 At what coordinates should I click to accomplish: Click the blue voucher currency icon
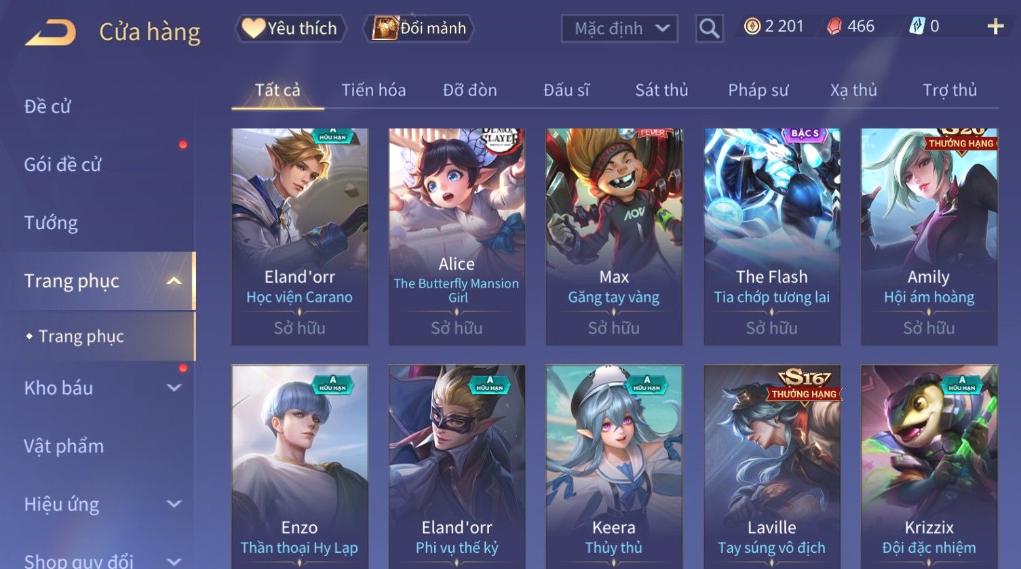[x=917, y=26]
